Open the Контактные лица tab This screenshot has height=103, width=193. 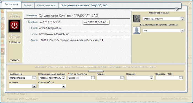[46, 5]
